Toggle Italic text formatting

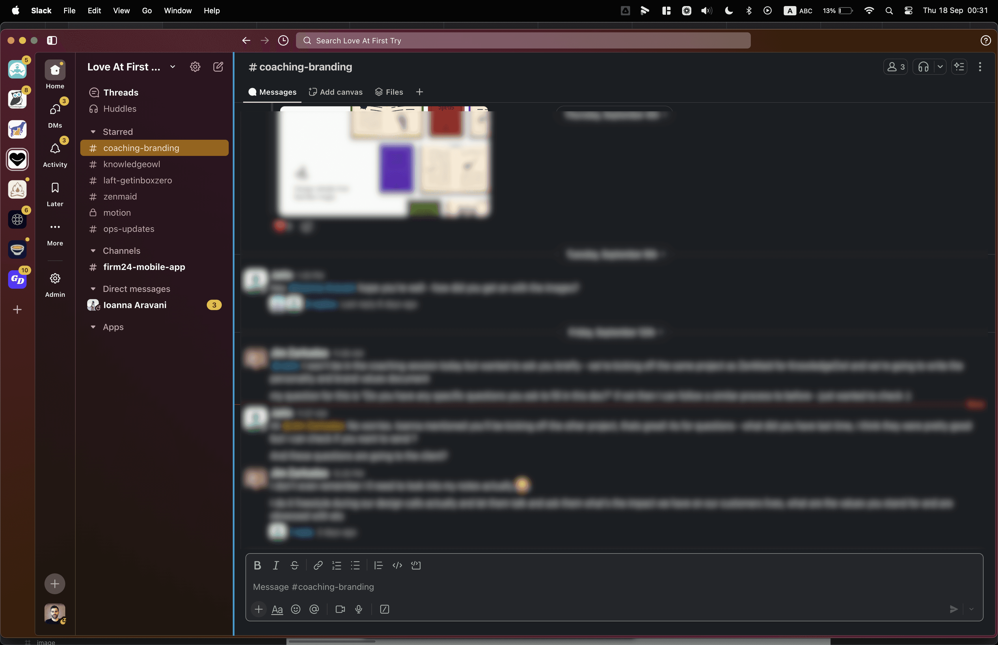(275, 565)
